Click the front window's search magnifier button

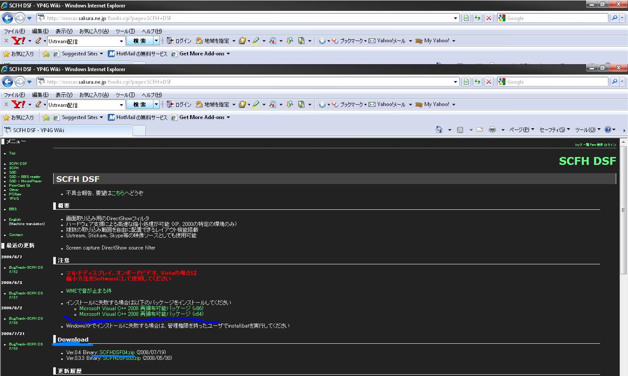click(x=614, y=82)
